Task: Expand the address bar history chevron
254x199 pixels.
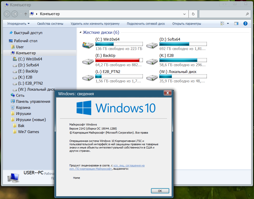Action: point(184,14)
